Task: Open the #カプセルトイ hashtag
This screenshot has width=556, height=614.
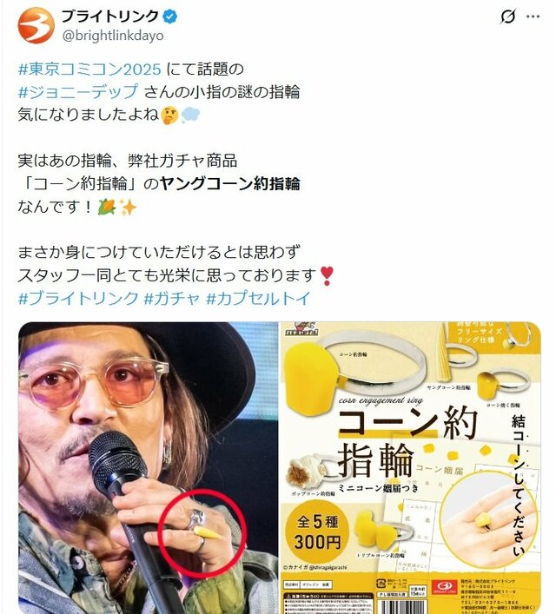Action: pyautogui.click(x=258, y=299)
